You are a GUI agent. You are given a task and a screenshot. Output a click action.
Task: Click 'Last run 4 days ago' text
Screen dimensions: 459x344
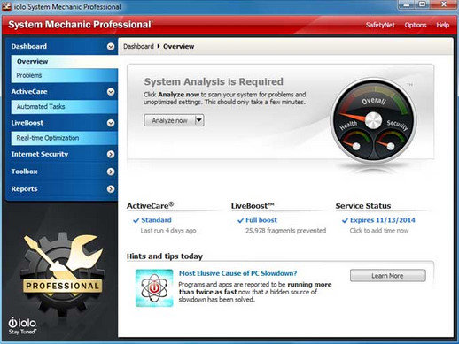click(x=168, y=231)
